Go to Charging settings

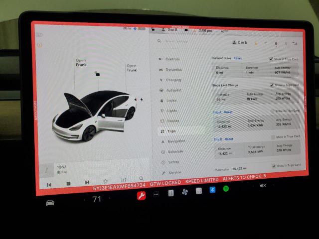[x=170, y=80]
